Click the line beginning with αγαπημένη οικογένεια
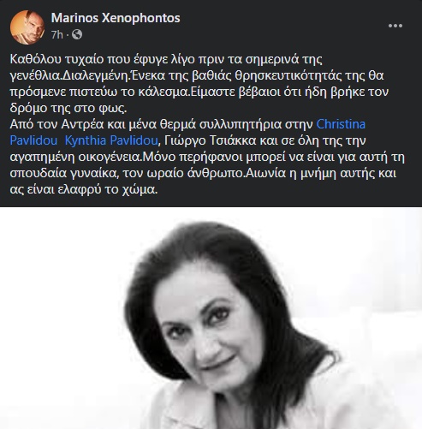This screenshot has width=422, height=429. coord(207,157)
